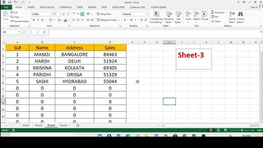Click the Cut scissors icon

point(12,12)
